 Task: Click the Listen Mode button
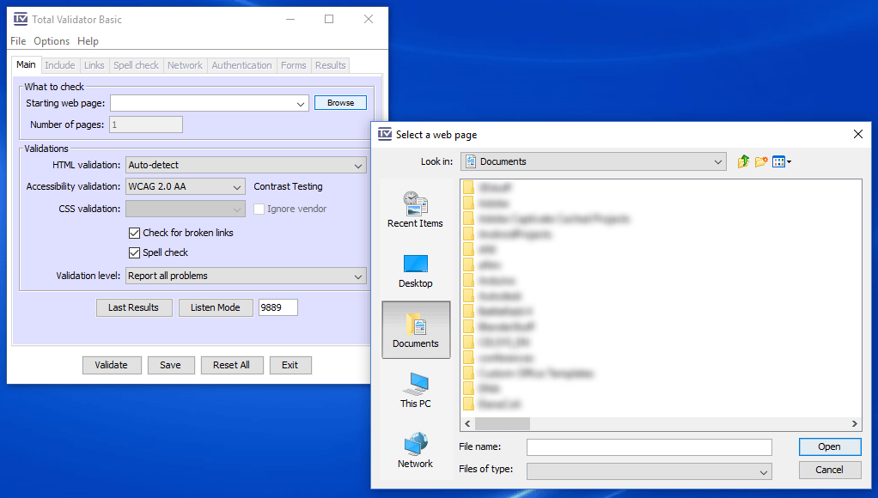pos(216,307)
